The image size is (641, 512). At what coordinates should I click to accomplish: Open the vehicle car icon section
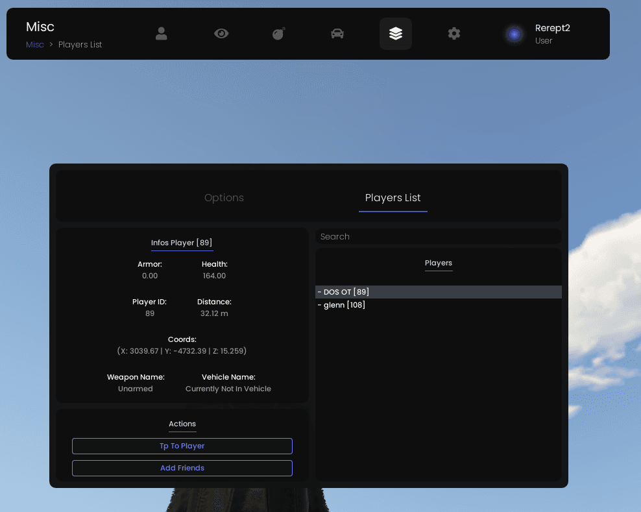click(x=337, y=34)
